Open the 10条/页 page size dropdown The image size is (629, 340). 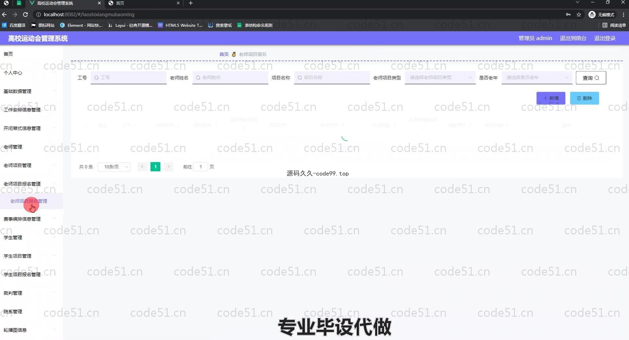114,167
